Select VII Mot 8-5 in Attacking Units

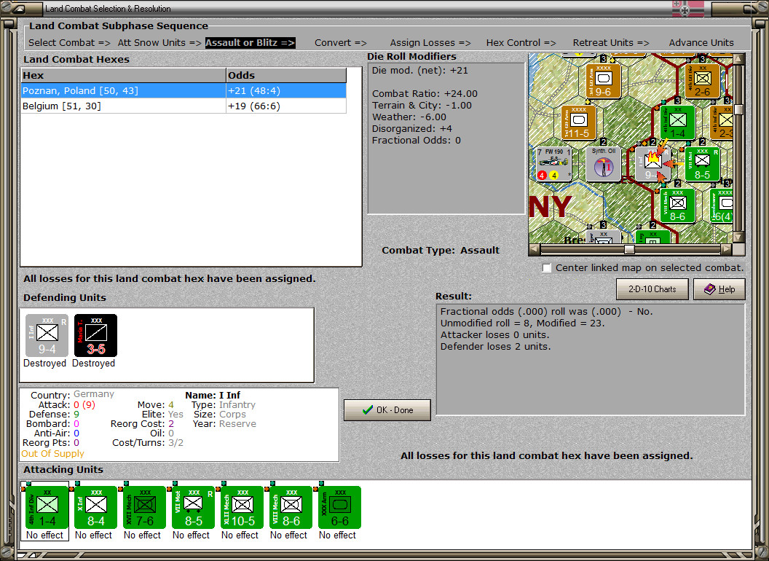coord(193,508)
